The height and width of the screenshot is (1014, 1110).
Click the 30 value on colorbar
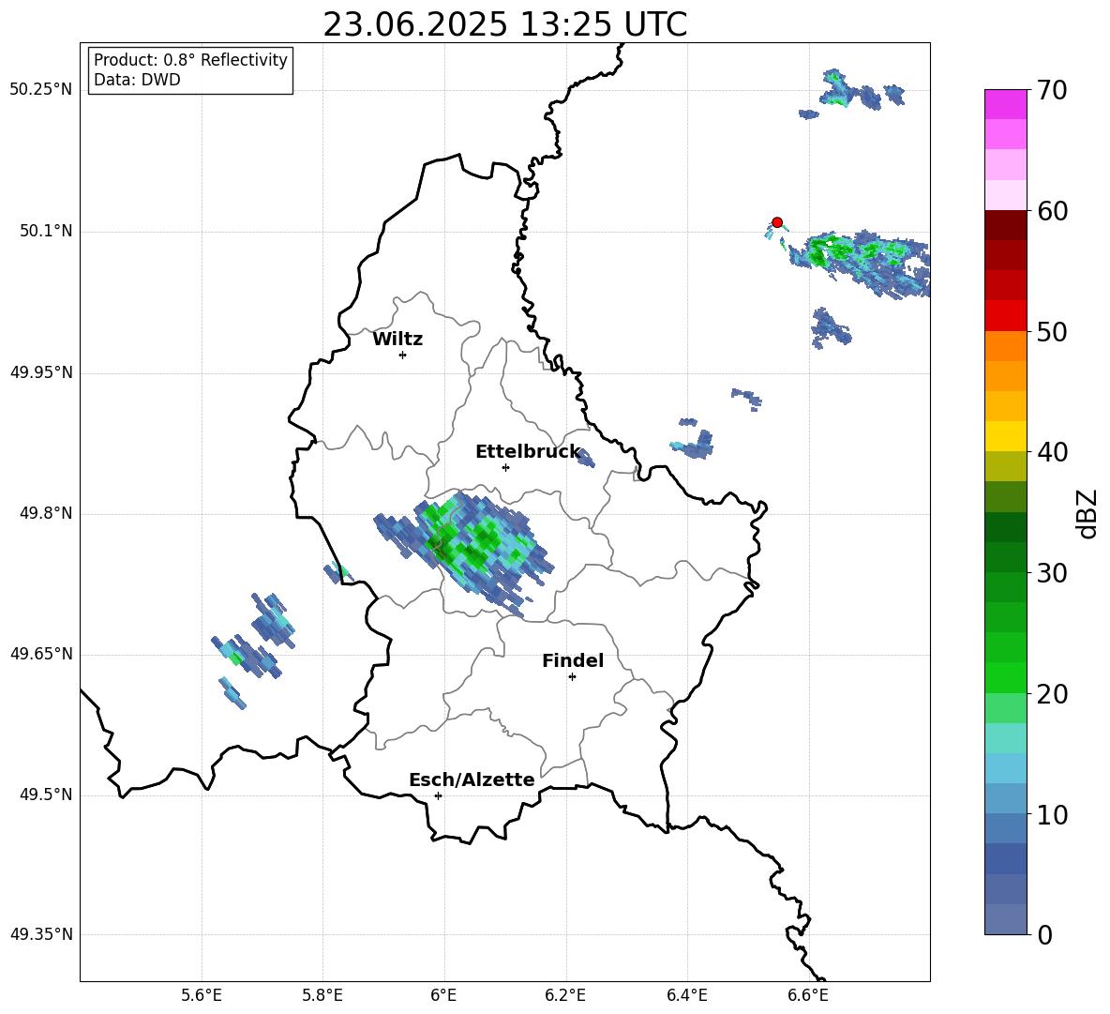(1052, 573)
